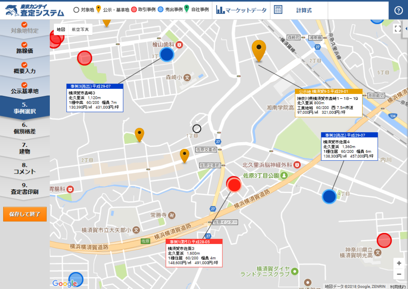Go to step 6 個別格差
Viewport: 408px width, 289px height.
pos(25,128)
